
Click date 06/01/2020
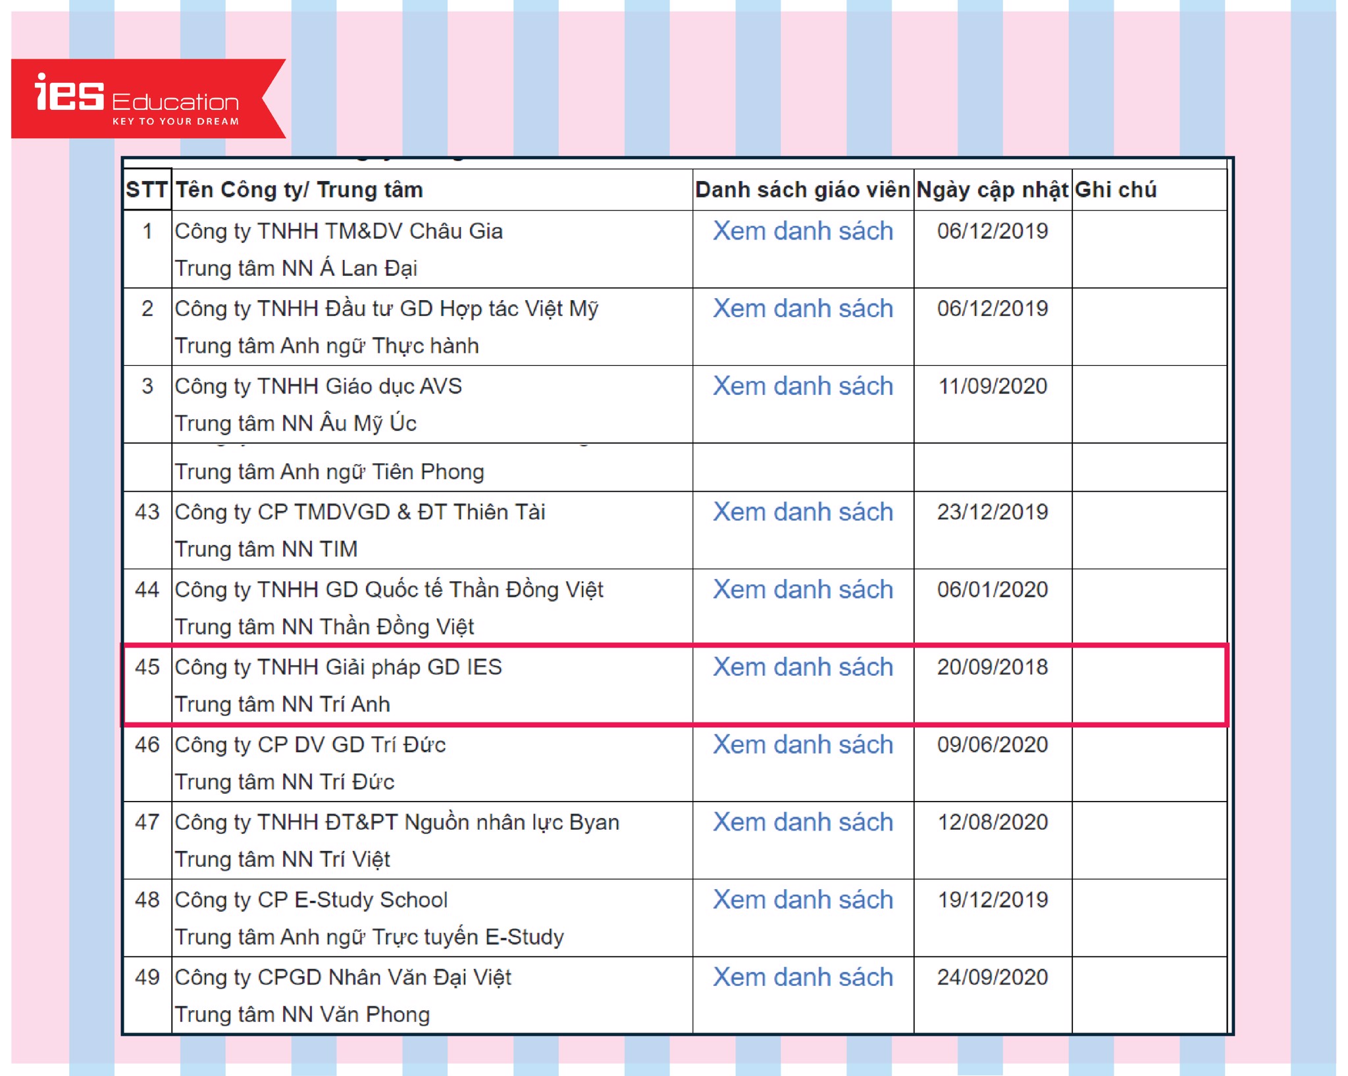tap(993, 590)
